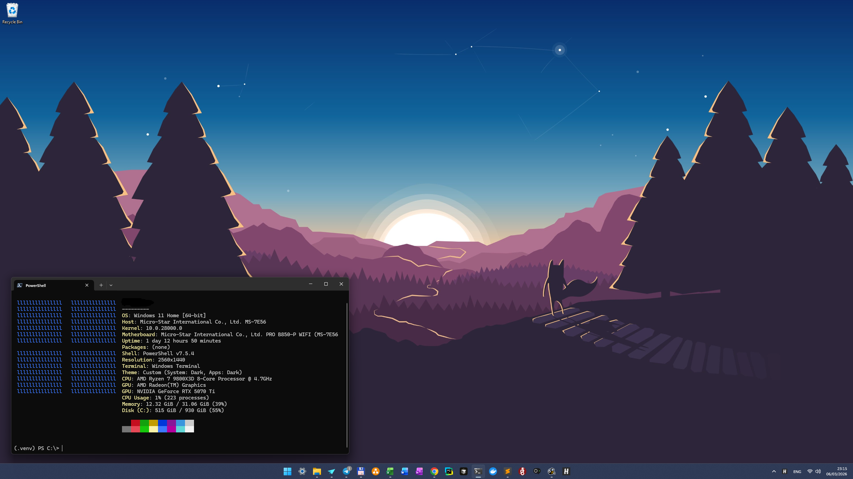Open the clock and date panel
This screenshot has height=479, width=853.
[x=836, y=471]
